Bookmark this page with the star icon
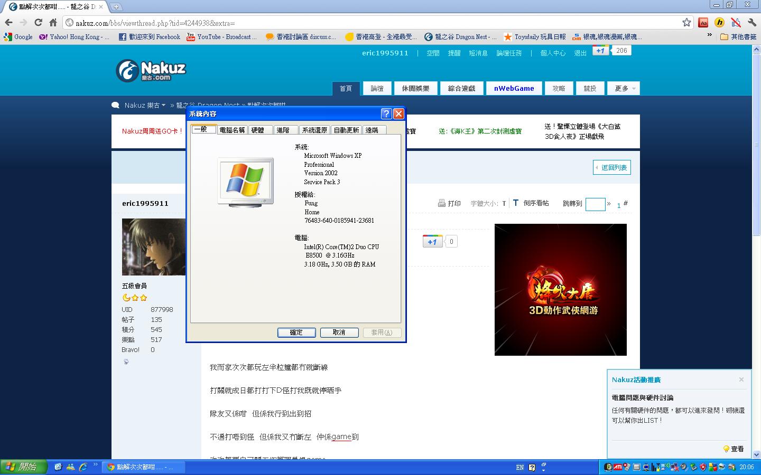The height and width of the screenshot is (475, 761). click(686, 22)
